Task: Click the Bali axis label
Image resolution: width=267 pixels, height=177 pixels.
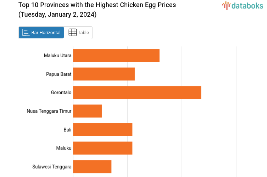Action: click(x=67, y=129)
